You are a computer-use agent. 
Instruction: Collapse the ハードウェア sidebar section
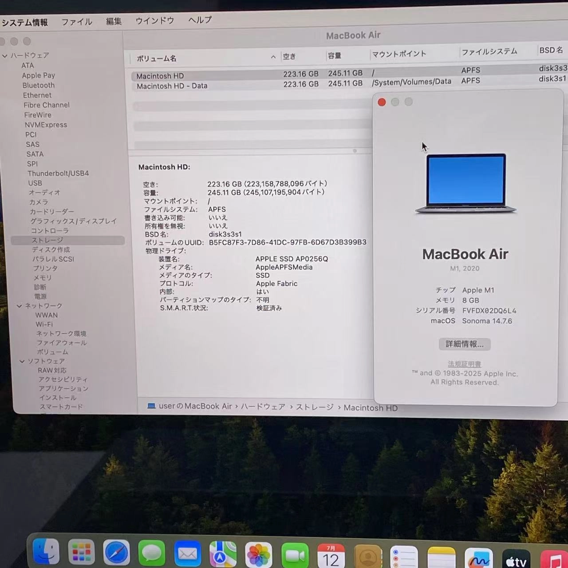(x=5, y=55)
